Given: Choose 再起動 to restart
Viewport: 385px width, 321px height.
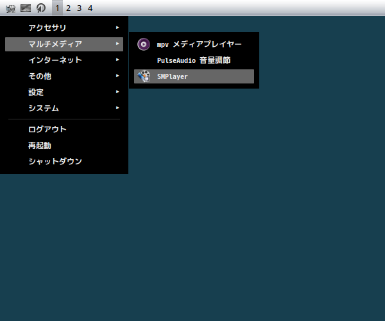Looking at the screenshot, I should tap(64, 145).
